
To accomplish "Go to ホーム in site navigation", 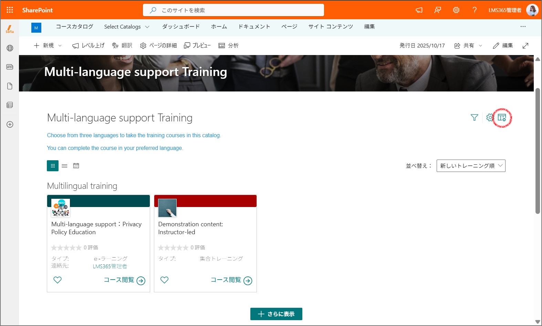I will [219, 27].
